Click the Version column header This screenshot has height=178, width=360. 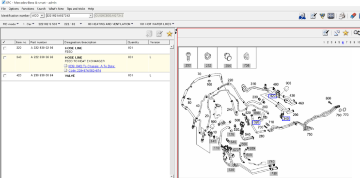(x=159, y=42)
